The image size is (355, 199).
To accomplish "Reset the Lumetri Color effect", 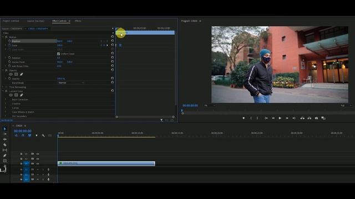I will coord(112,91).
